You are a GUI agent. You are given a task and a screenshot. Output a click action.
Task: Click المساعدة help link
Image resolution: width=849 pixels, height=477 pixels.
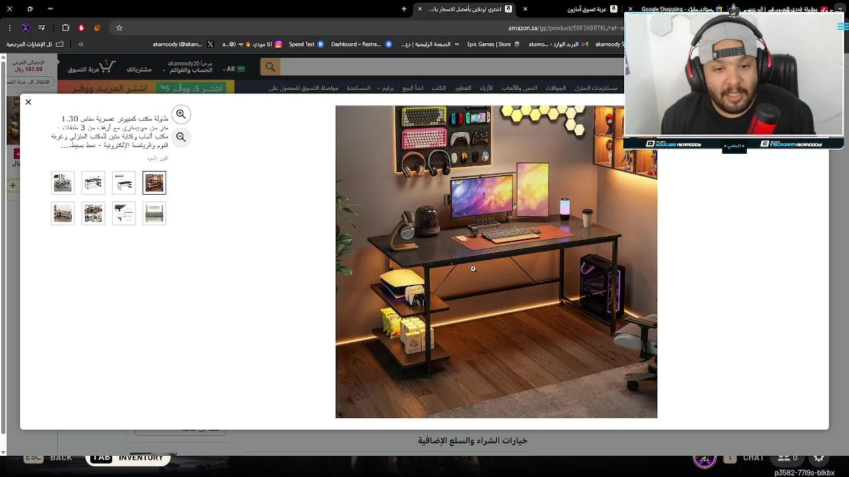[x=358, y=88]
